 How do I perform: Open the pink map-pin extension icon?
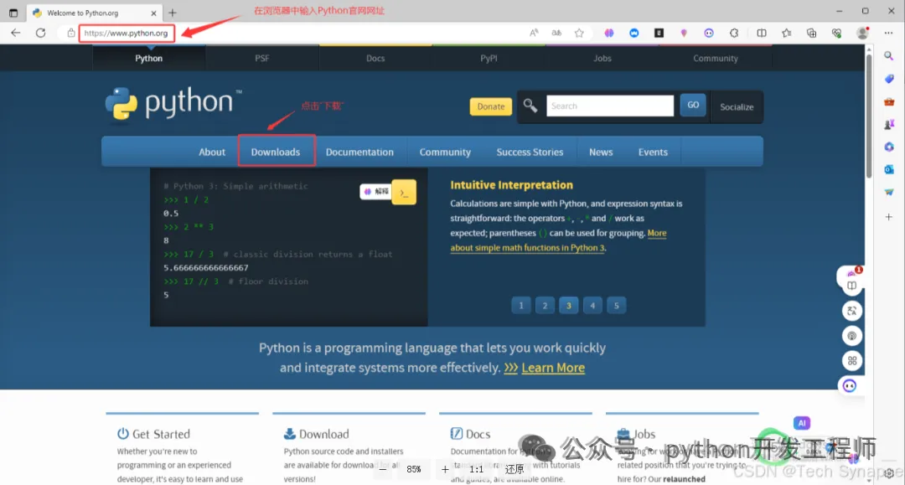click(x=684, y=33)
